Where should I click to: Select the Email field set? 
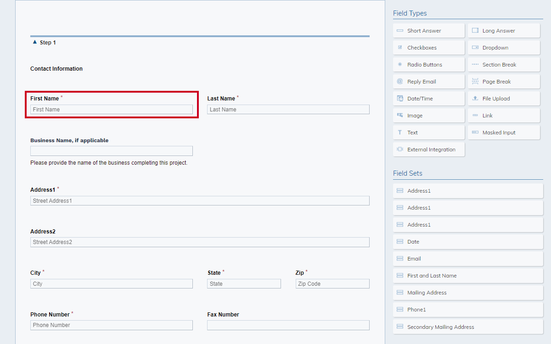[468, 259]
